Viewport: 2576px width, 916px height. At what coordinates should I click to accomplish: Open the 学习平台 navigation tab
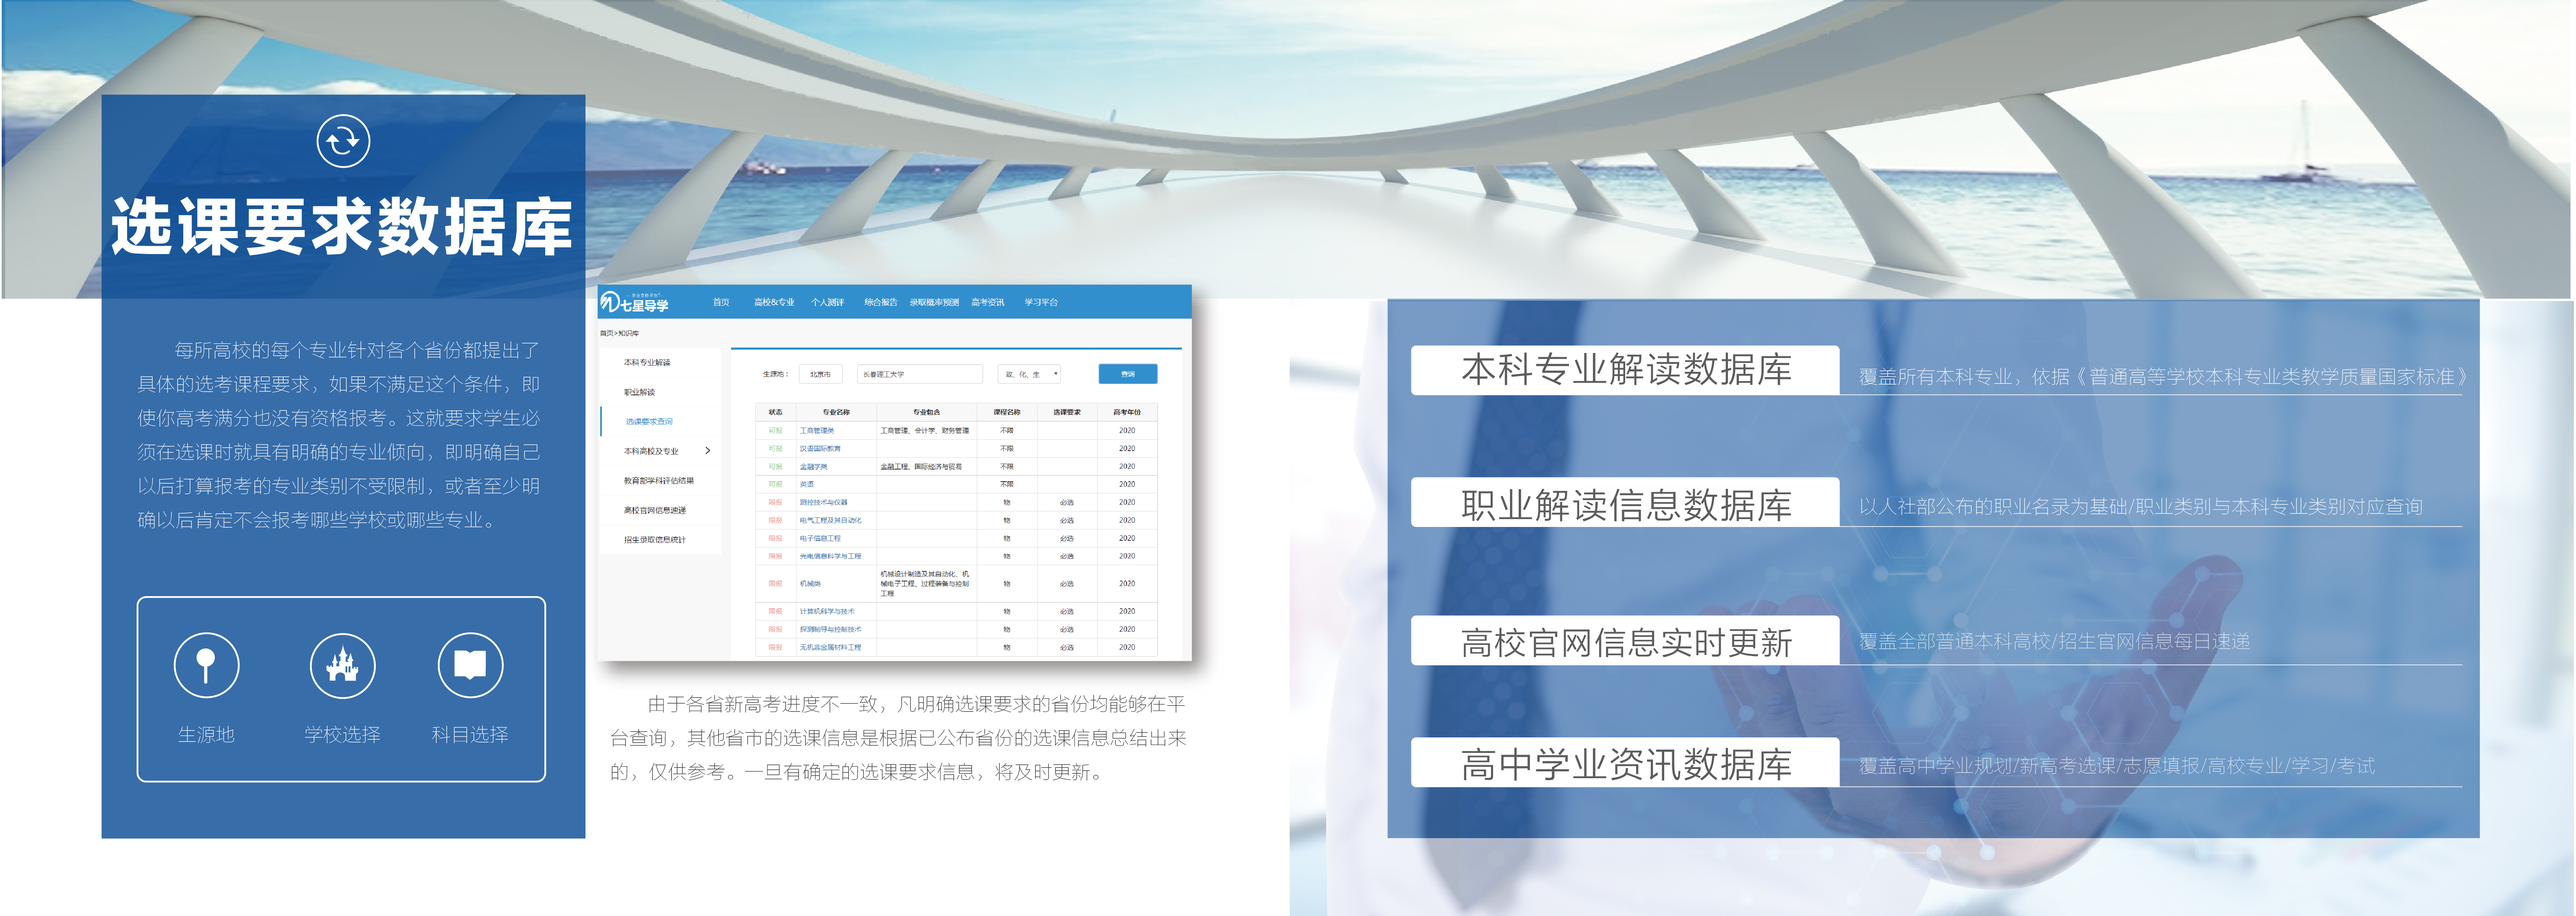tap(1041, 302)
